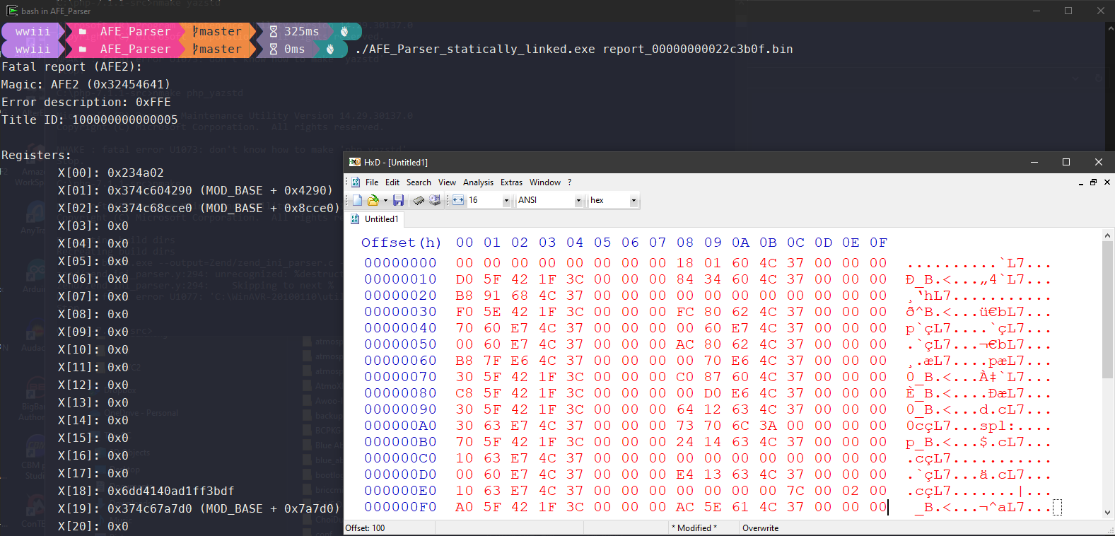Click the Open RAM chip icon in HxD
Screen dimensions: 1115x536
click(x=419, y=201)
